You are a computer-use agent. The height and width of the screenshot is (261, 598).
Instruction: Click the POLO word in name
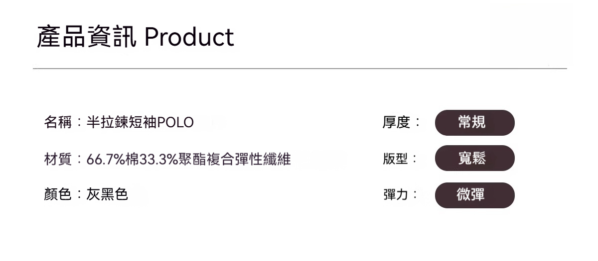(x=175, y=122)
